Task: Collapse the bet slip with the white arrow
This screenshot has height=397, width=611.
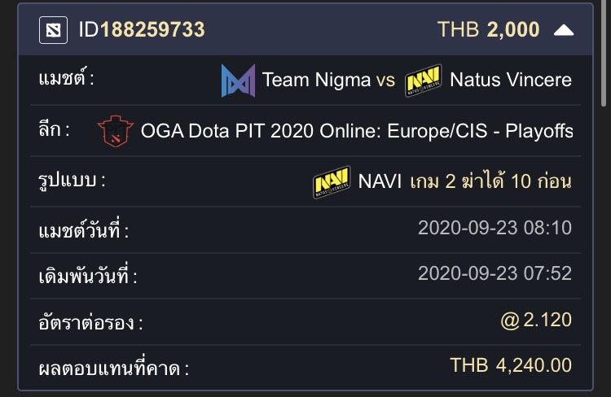Action: 564,30
